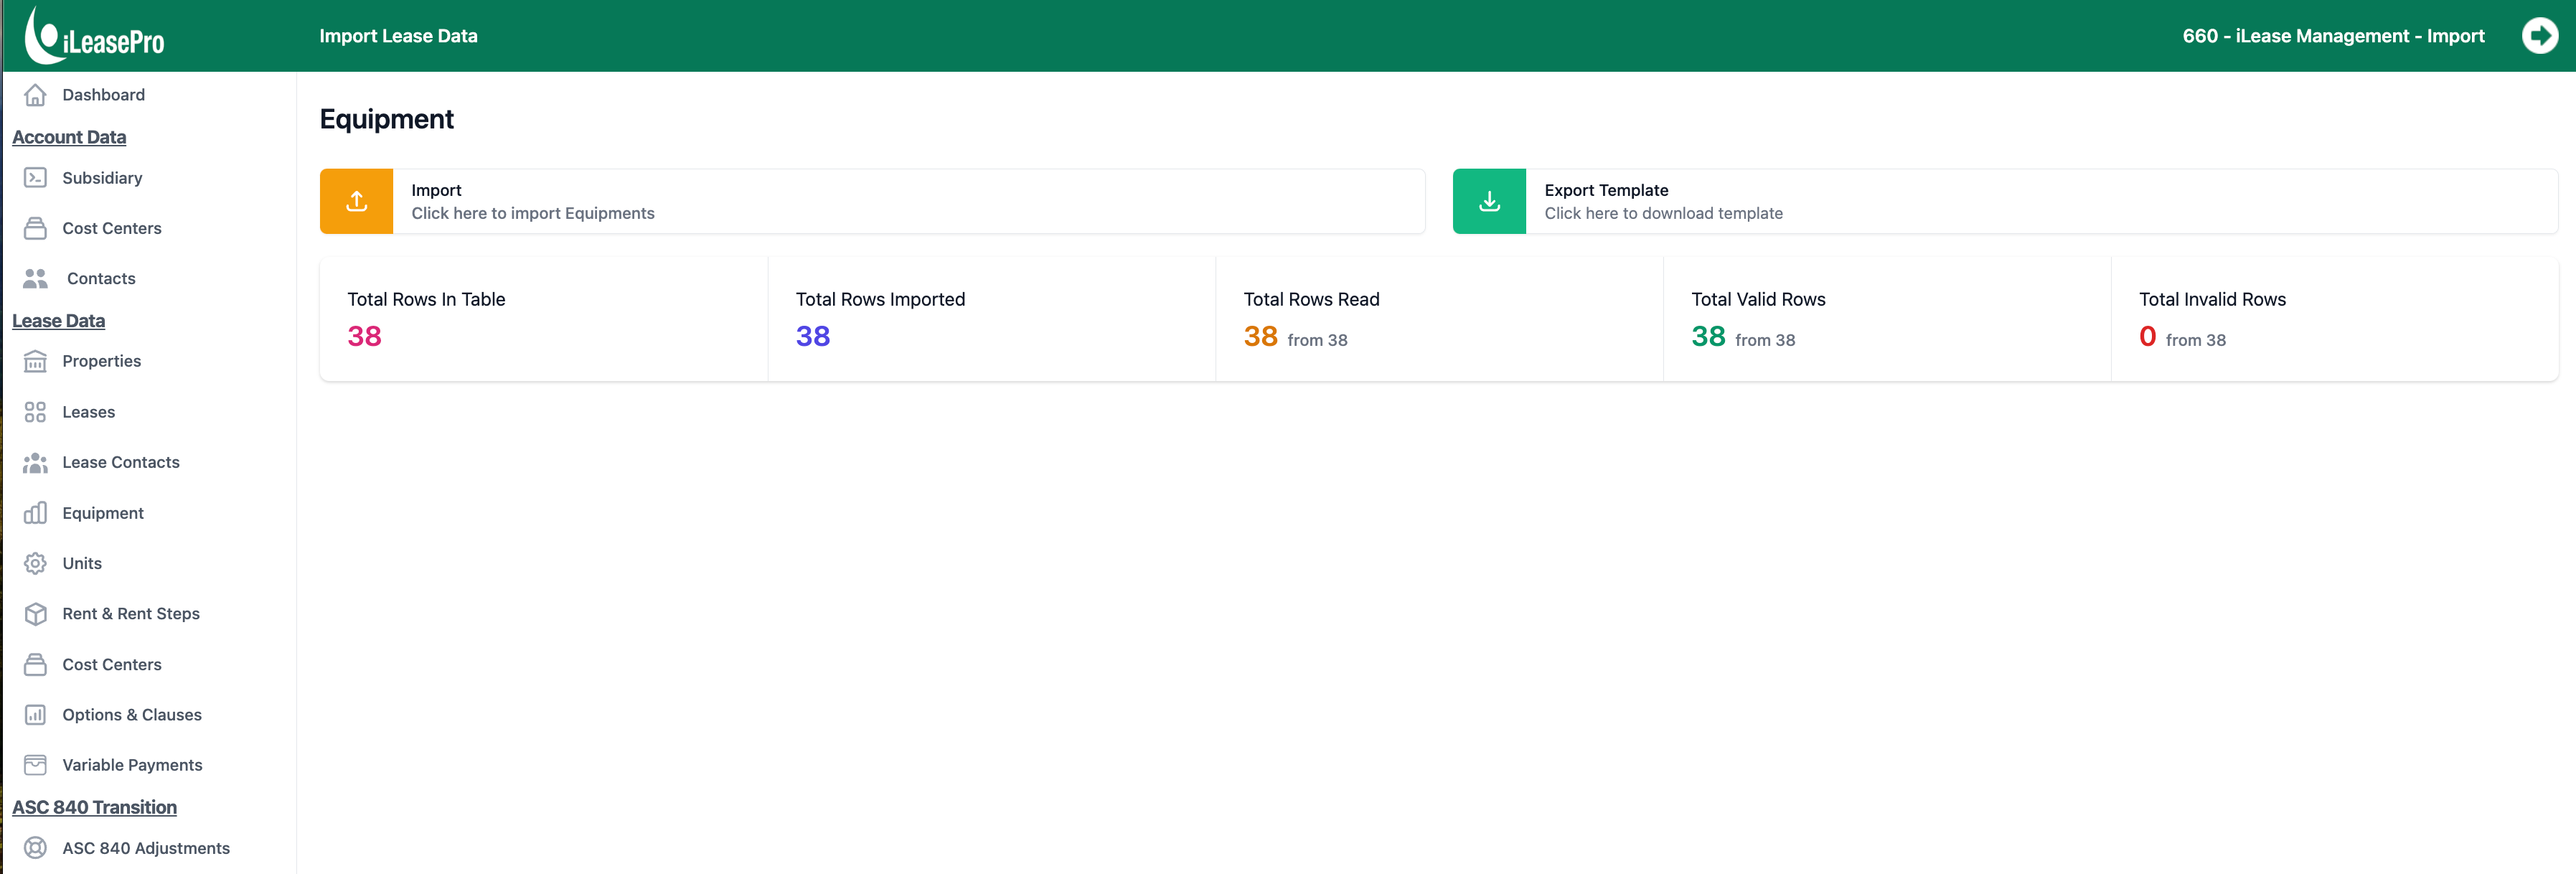Image resolution: width=2576 pixels, height=874 pixels.
Task: Select Equipment in the sidebar
Action: 103,513
